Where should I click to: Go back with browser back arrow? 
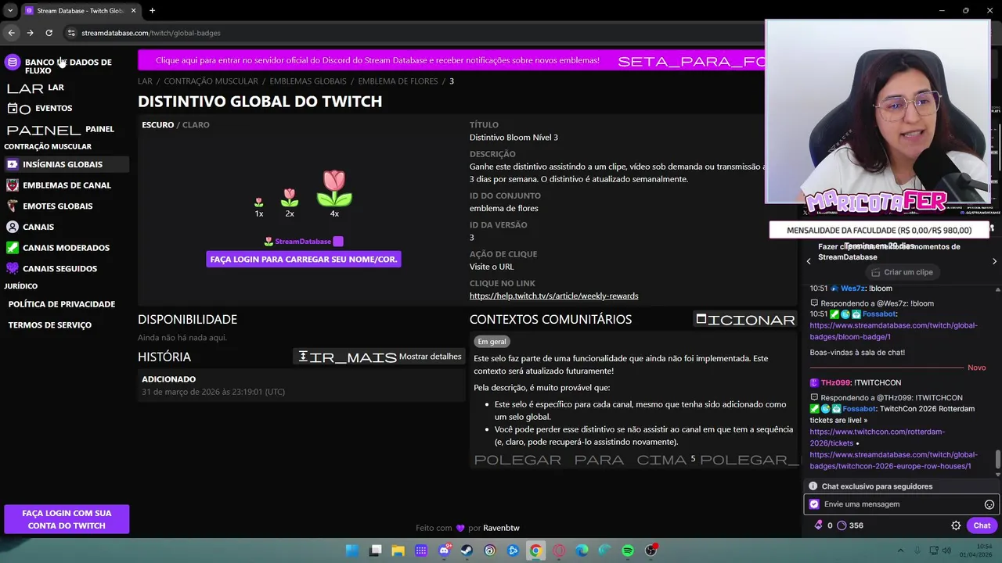(x=11, y=33)
